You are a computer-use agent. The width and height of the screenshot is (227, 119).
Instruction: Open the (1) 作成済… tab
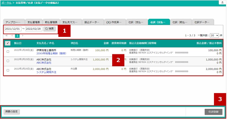(x=115, y=22)
